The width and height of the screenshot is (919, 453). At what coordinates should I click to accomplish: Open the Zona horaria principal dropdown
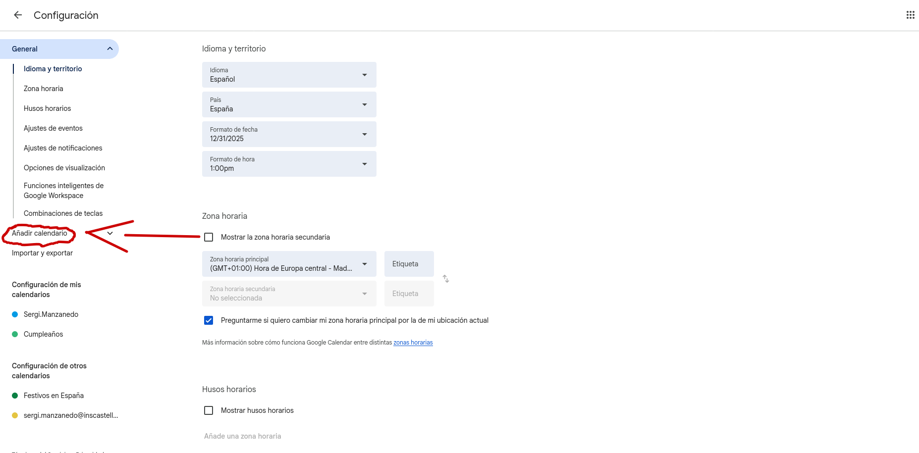[x=289, y=264]
